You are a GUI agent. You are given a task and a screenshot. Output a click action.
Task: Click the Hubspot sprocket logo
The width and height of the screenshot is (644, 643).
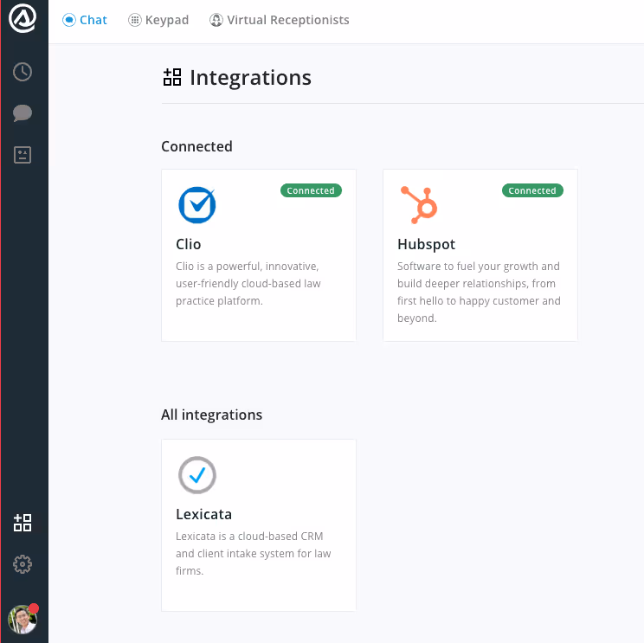(419, 205)
